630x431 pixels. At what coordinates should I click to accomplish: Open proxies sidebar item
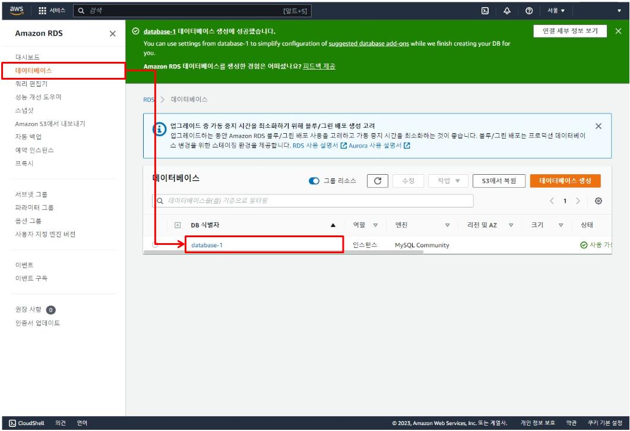pos(24,163)
